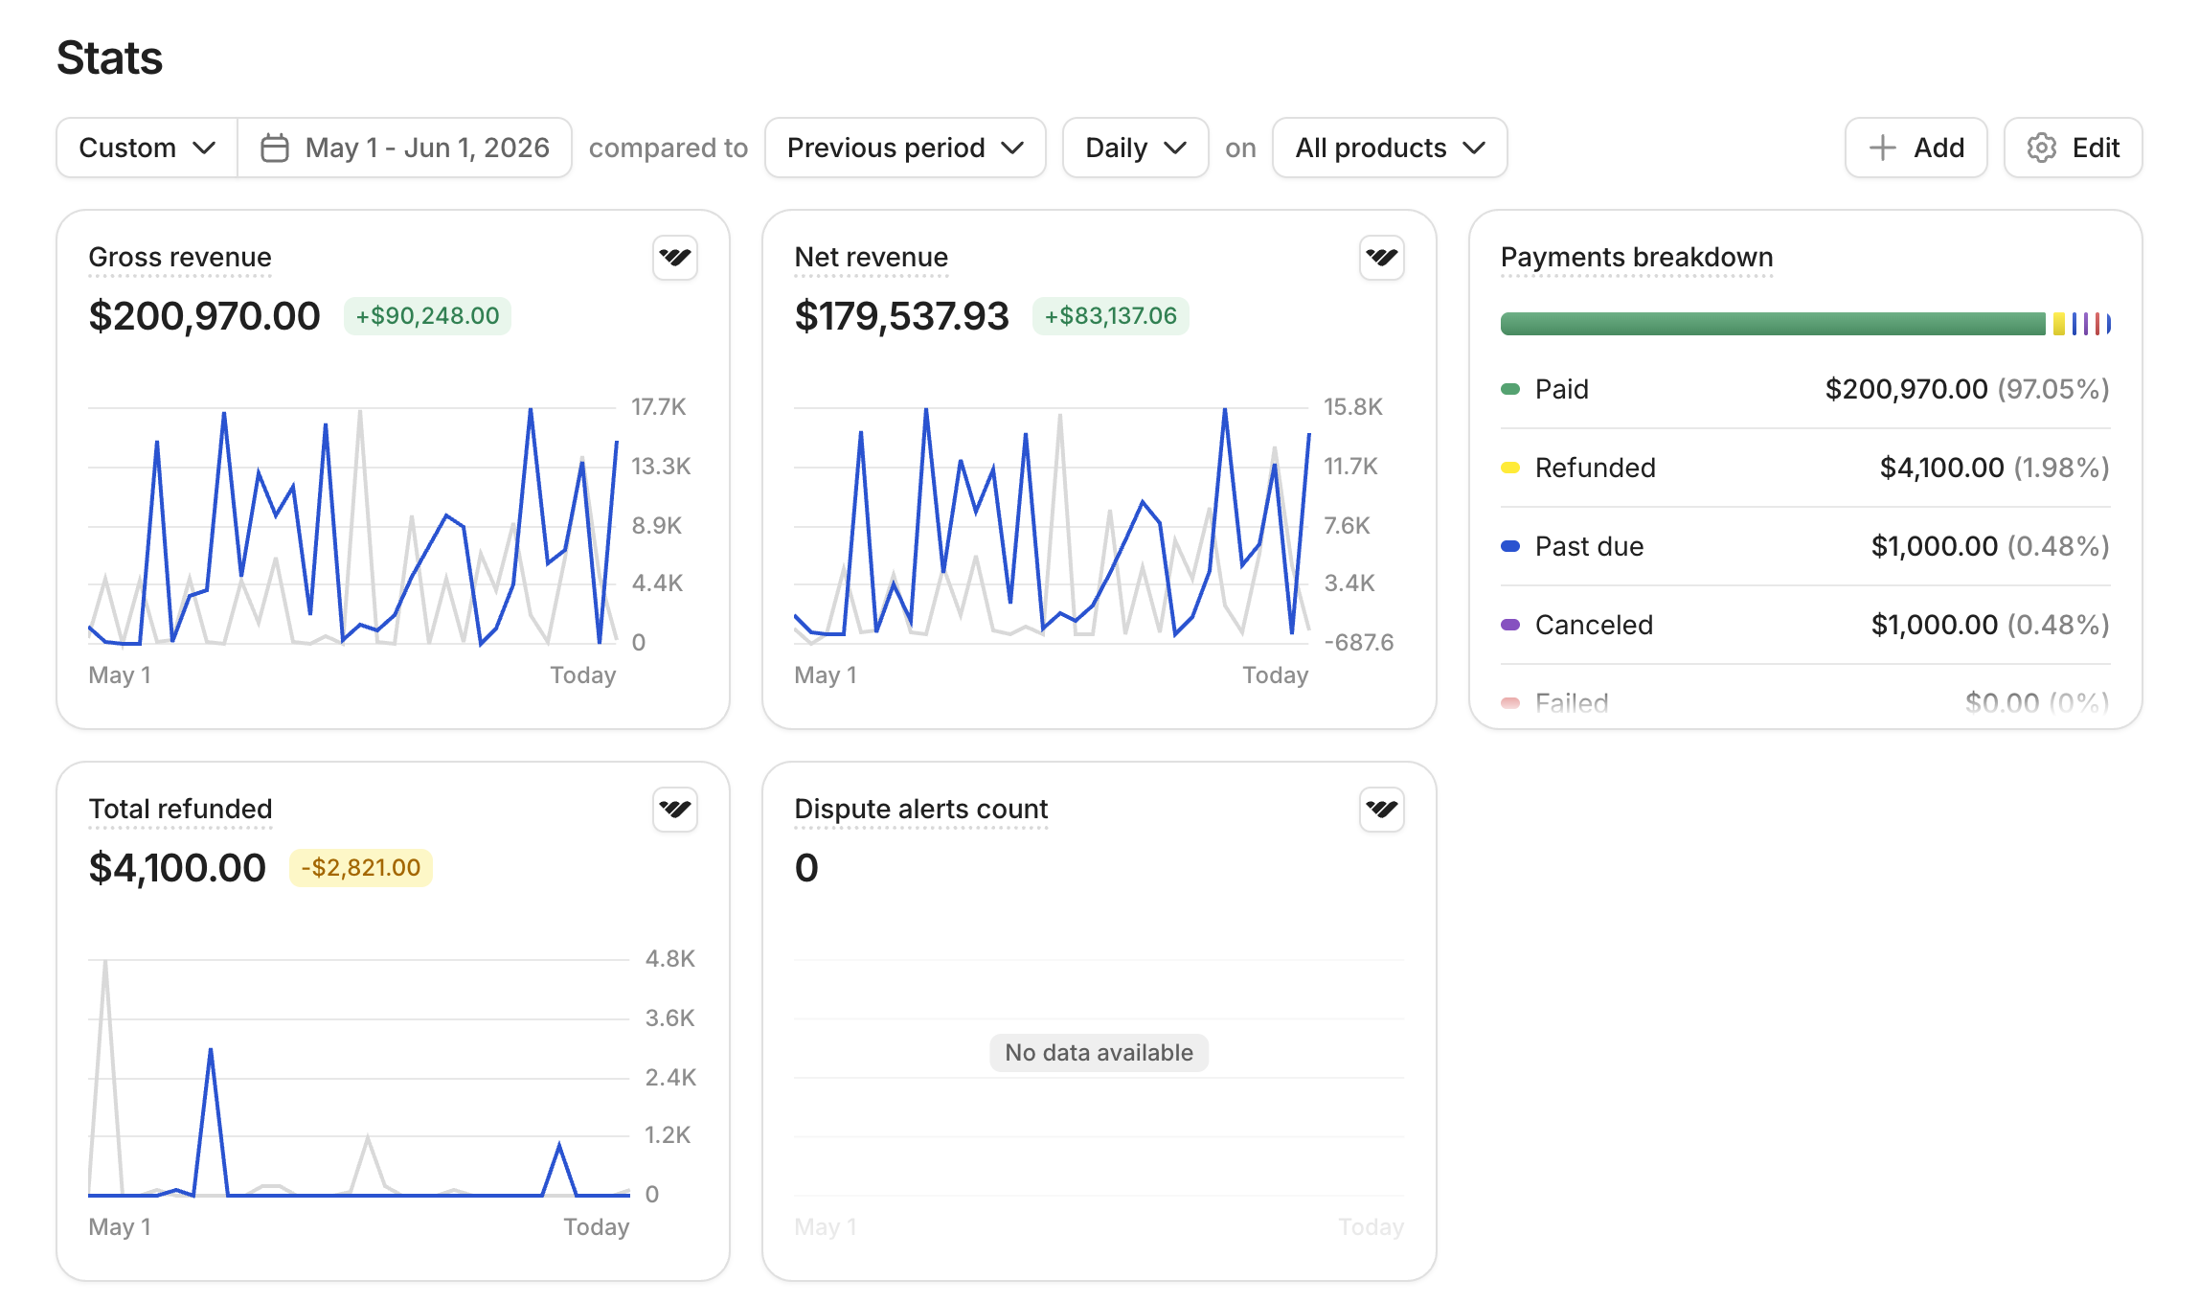Click the No data available label
This screenshot has height=1303, width=2199.
[1099, 1053]
